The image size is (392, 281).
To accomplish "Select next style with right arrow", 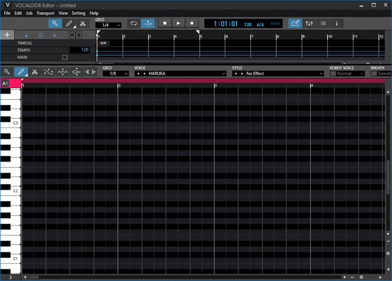I will point(242,73).
